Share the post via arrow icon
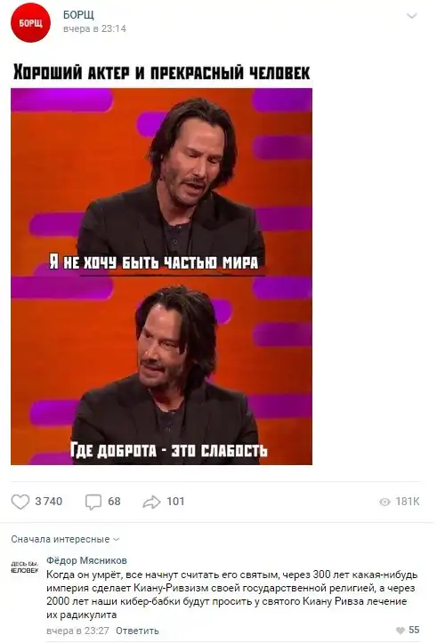Viewport: 437px width, 643px height. (x=151, y=502)
